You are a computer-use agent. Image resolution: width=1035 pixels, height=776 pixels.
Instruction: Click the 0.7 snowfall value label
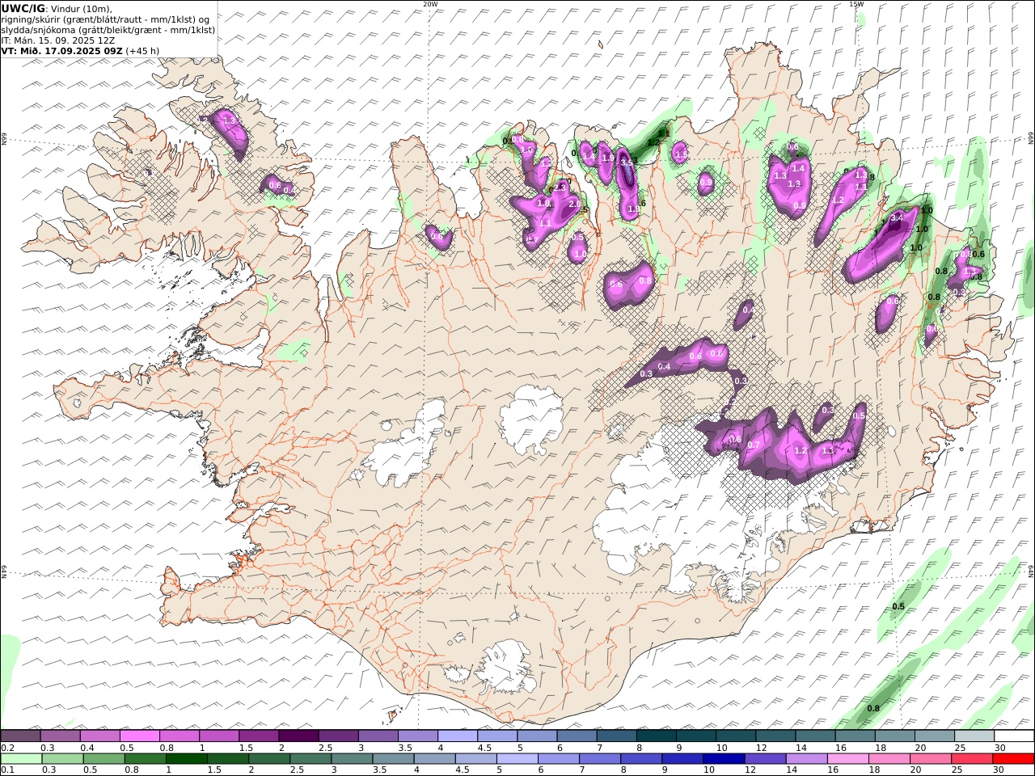[x=754, y=445]
